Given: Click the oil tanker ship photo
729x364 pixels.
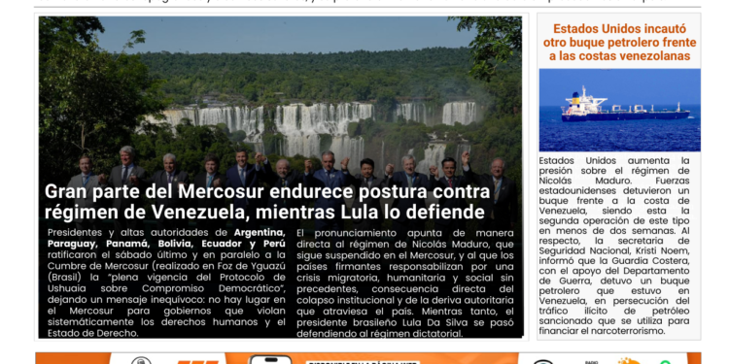Looking at the screenshot, I should tap(619, 110).
